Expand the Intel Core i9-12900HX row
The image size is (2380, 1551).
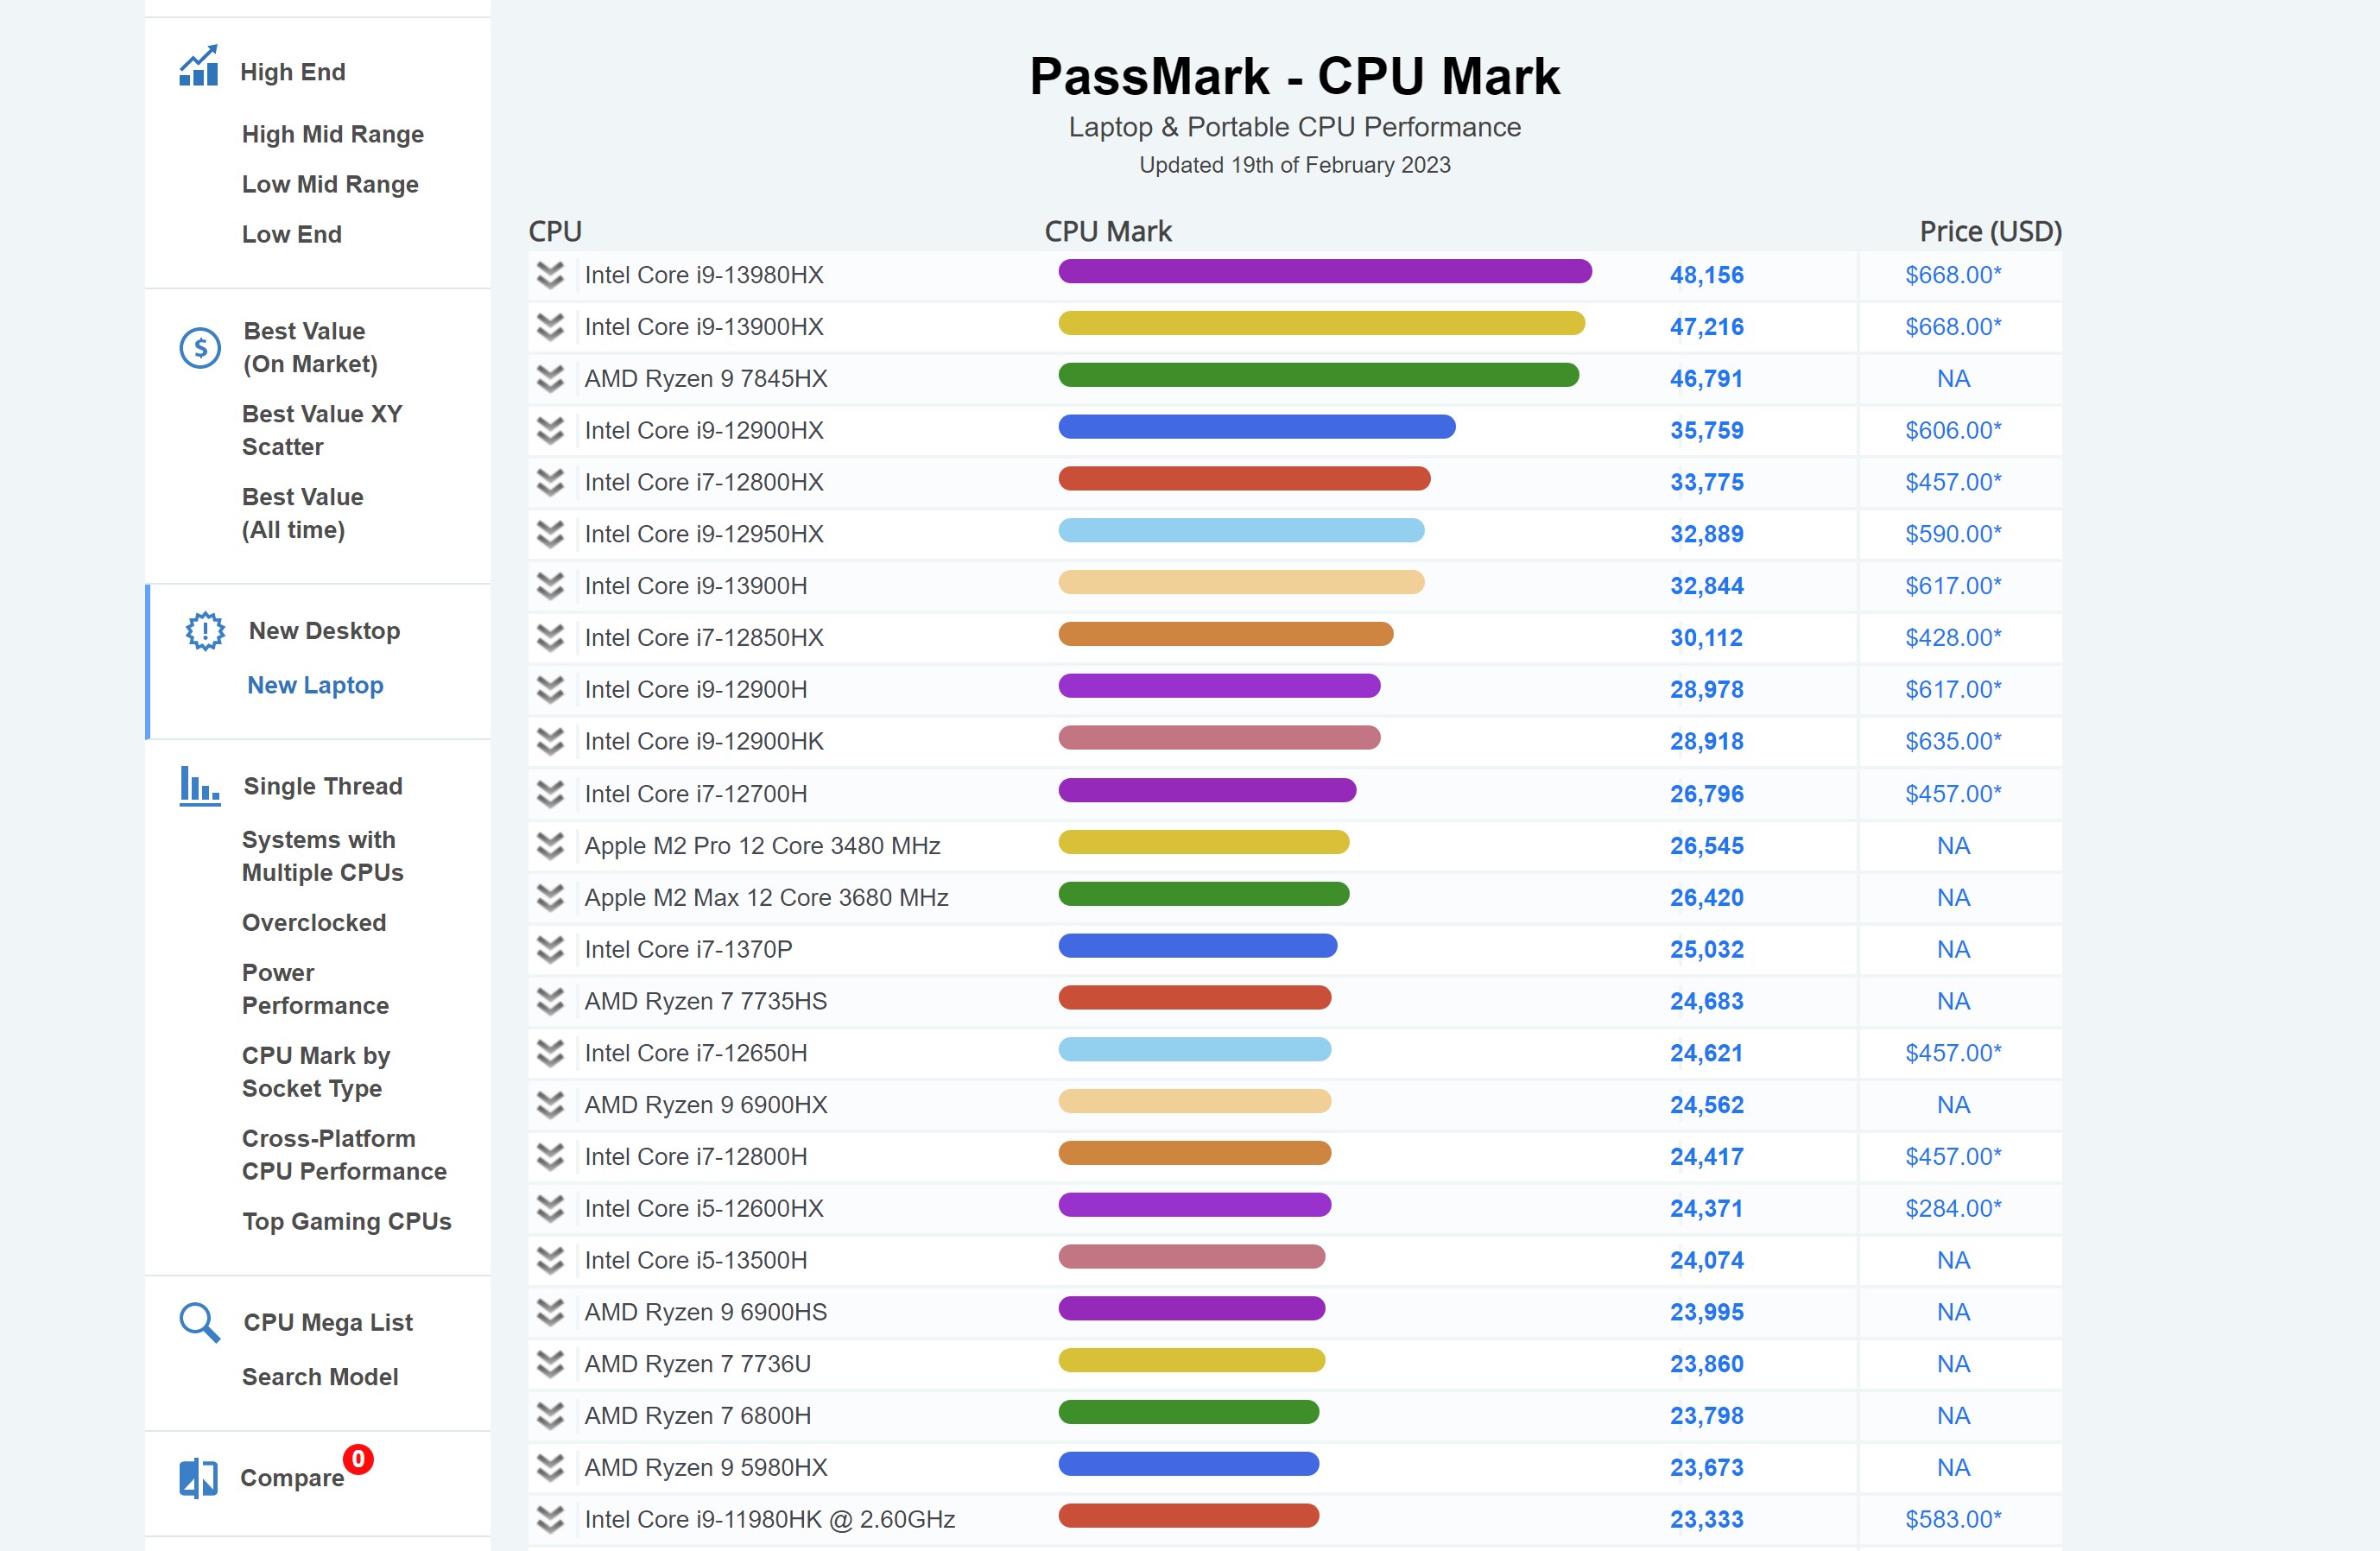[x=550, y=430]
